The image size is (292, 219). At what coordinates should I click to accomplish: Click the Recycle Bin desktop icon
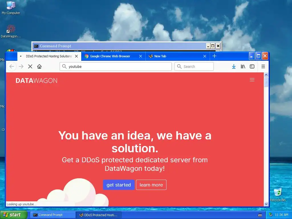tap(278, 194)
